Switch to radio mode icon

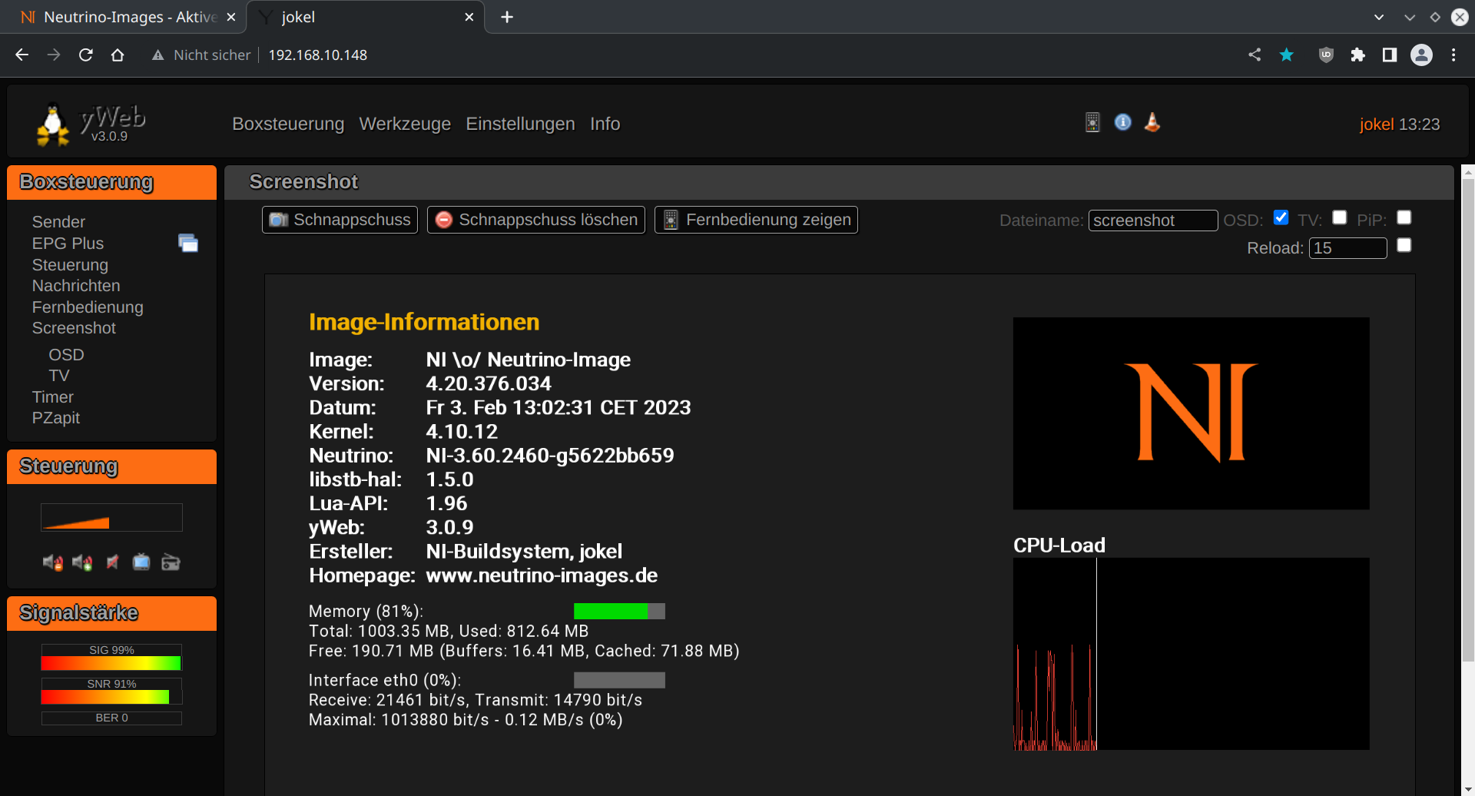(171, 562)
